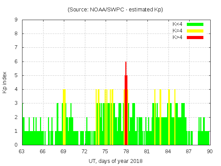221x166 pixels.
Task: Click the 'Kp index' y-axis label
Action: [x=5, y=82]
